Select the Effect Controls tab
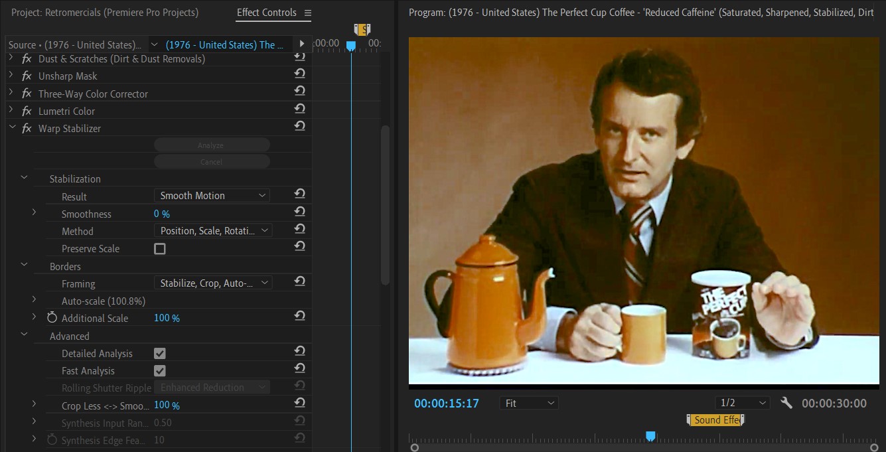 pyautogui.click(x=267, y=13)
